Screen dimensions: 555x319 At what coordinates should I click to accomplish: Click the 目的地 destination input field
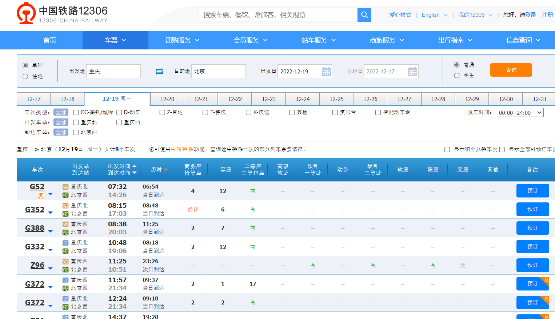click(218, 71)
